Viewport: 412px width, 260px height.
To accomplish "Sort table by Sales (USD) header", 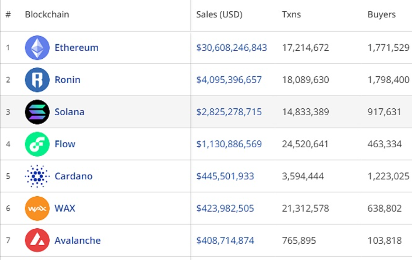I will click(x=219, y=15).
